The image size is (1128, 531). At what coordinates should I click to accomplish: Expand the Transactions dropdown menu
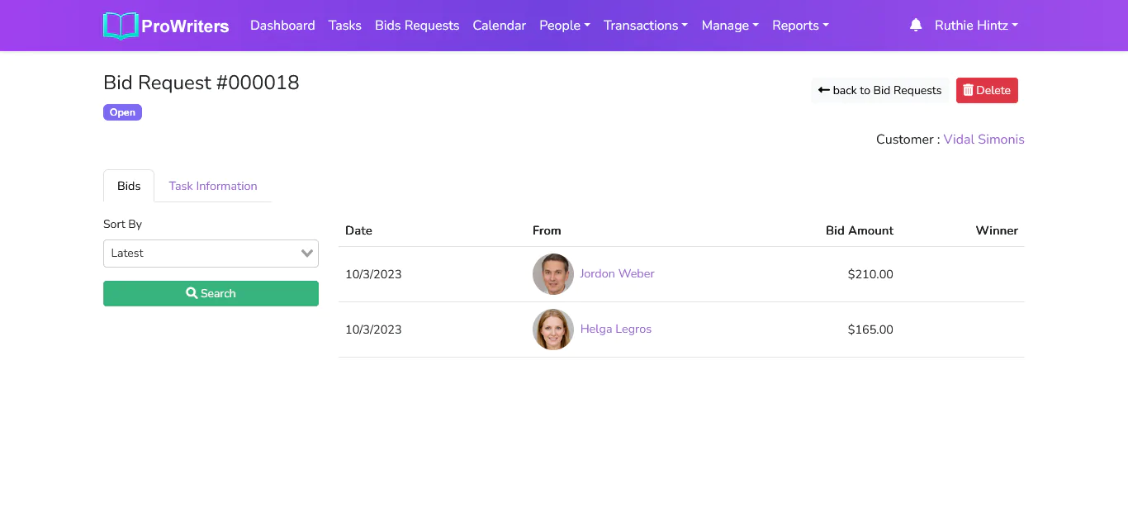coord(645,26)
